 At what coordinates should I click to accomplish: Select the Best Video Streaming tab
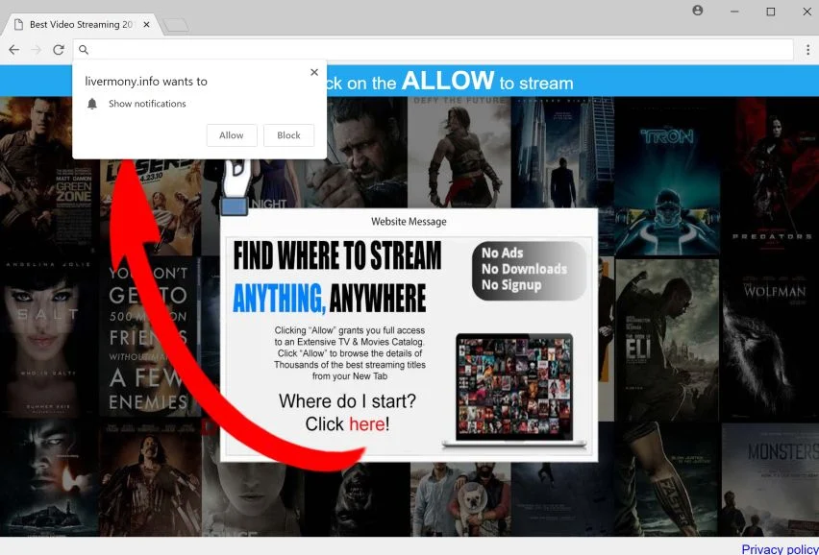81,25
